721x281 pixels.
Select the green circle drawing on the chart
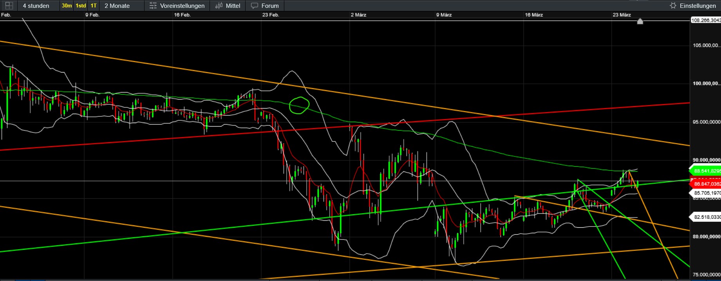click(299, 105)
